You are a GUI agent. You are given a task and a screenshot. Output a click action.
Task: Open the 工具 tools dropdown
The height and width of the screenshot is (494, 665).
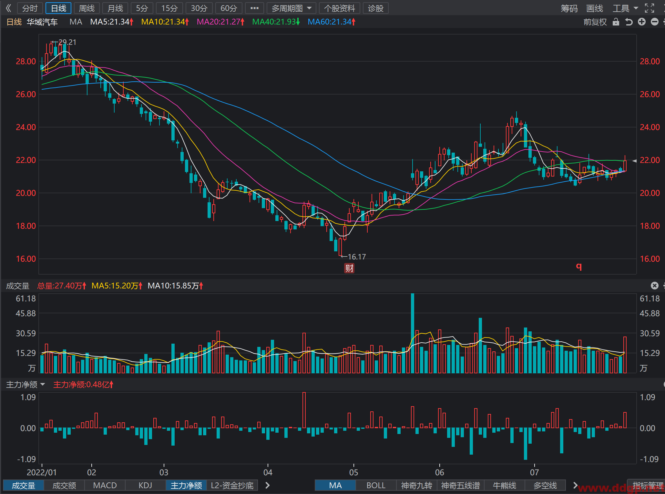625,8
